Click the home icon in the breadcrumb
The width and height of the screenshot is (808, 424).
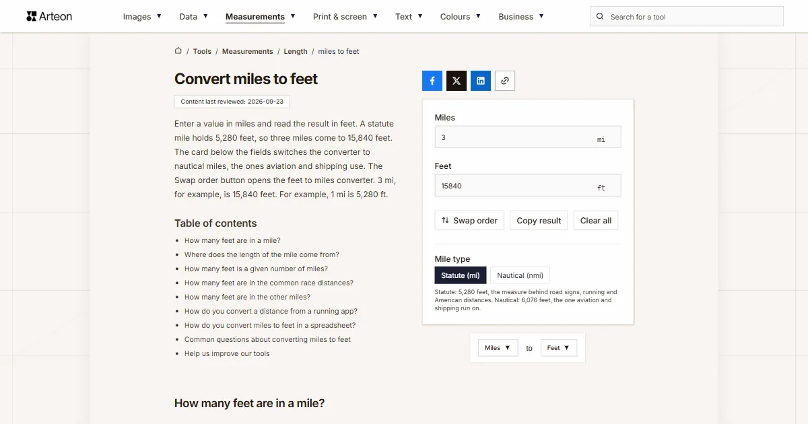tap(178, 51)
